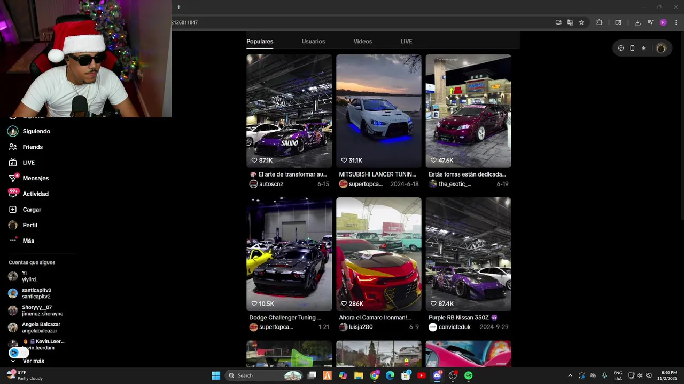Click the title 'Ahora el Camaro Ironman!...'
The height and width of the screenshot is (384, 684).
375,318
